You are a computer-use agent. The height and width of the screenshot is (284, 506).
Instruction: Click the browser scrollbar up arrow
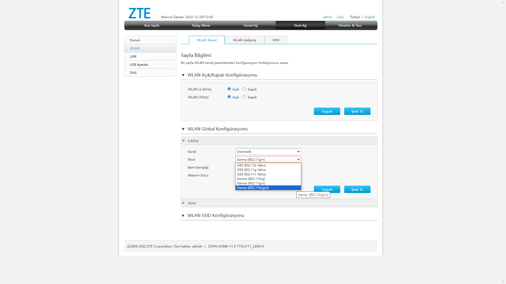point(504,2)
